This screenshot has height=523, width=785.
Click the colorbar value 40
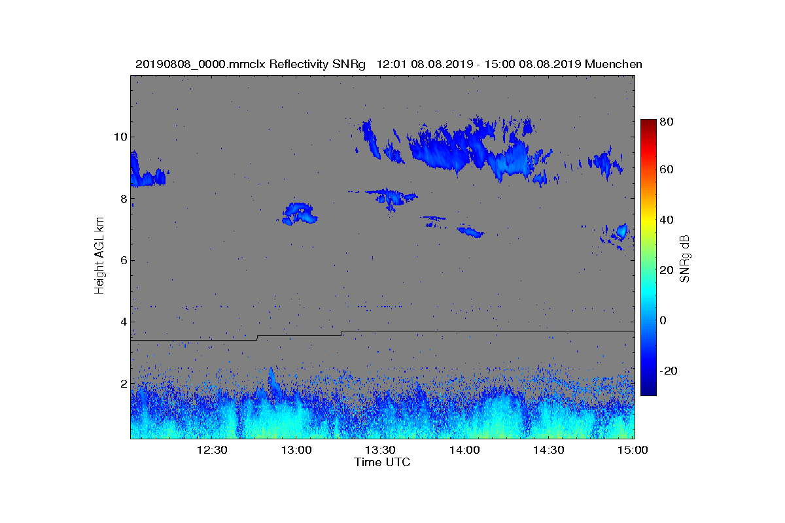(668, 220)
